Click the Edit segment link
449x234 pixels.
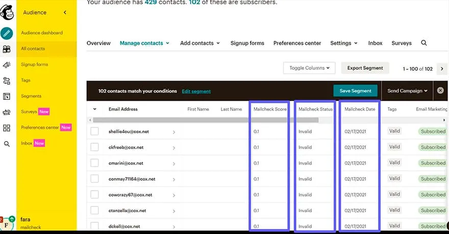196,91
